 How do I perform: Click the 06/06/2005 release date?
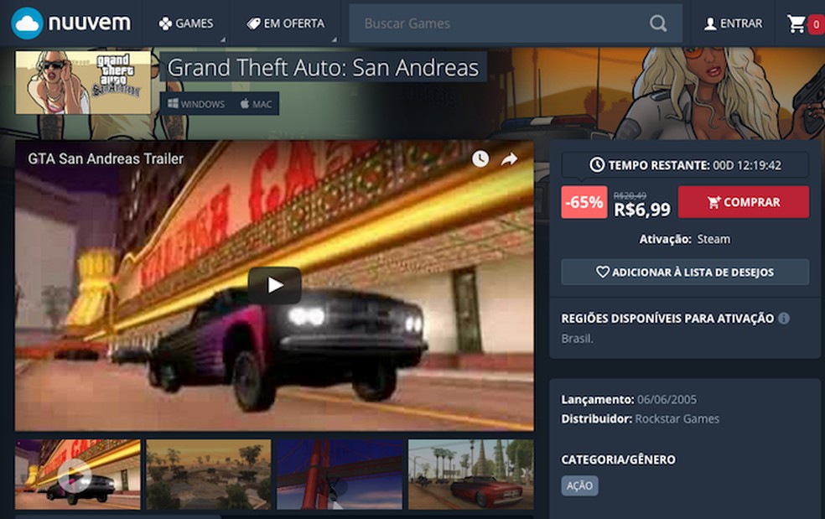click(x=667, y=399)
